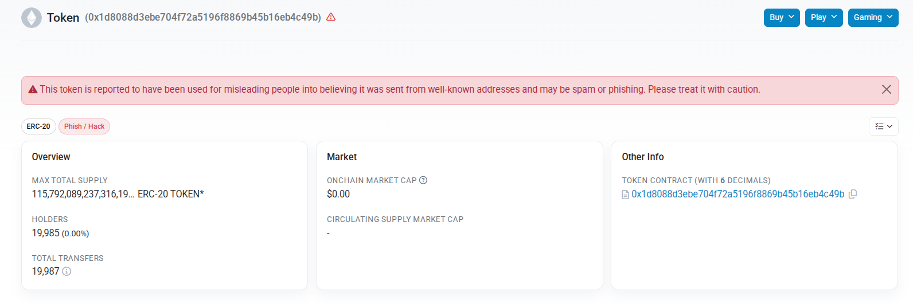Click the truncated max total supply value
The width and height of the screenshot is (913, 305).
pyautogui.click(x=83, y=194)
